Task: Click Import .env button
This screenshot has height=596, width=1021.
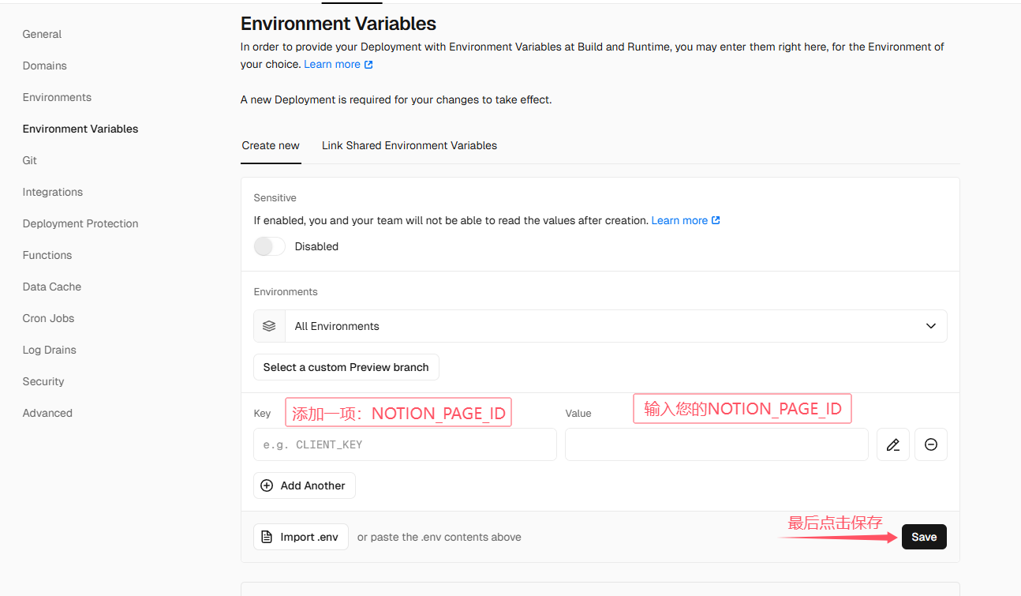Action: 301,537
